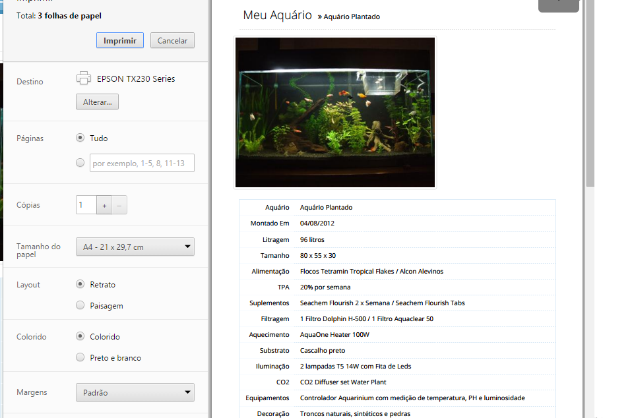Click the 80 x 55 x 30 size value
632x418 pixels.
[317, 255]
